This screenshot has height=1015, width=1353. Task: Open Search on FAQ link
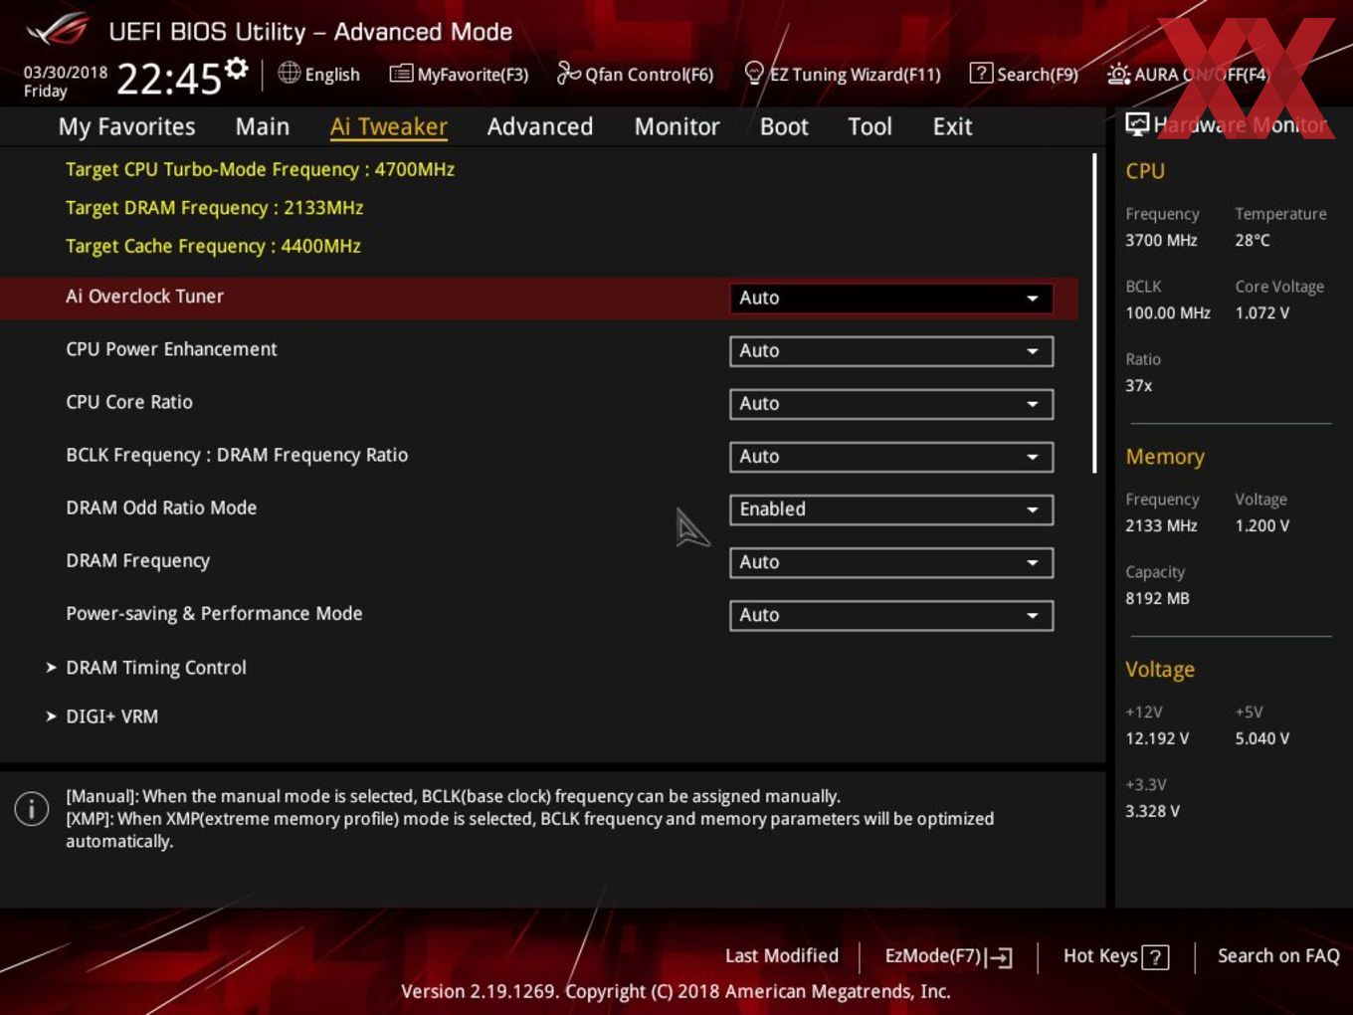(x=1278, y=956)
